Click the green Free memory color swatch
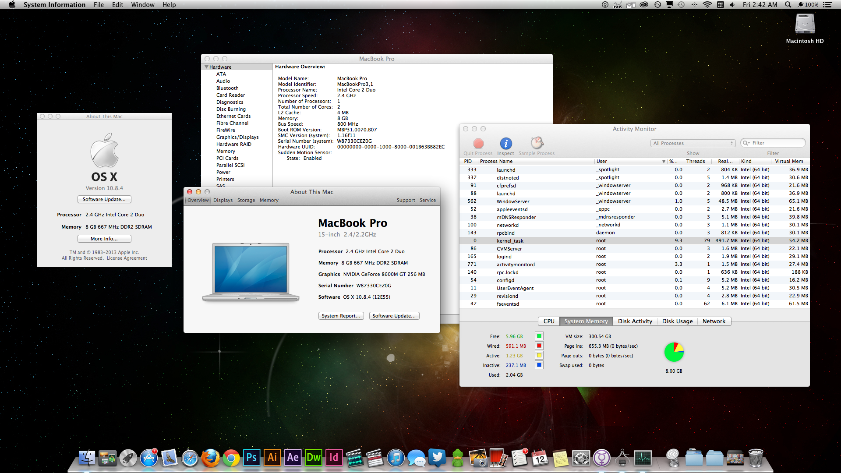 coord(539,336)
